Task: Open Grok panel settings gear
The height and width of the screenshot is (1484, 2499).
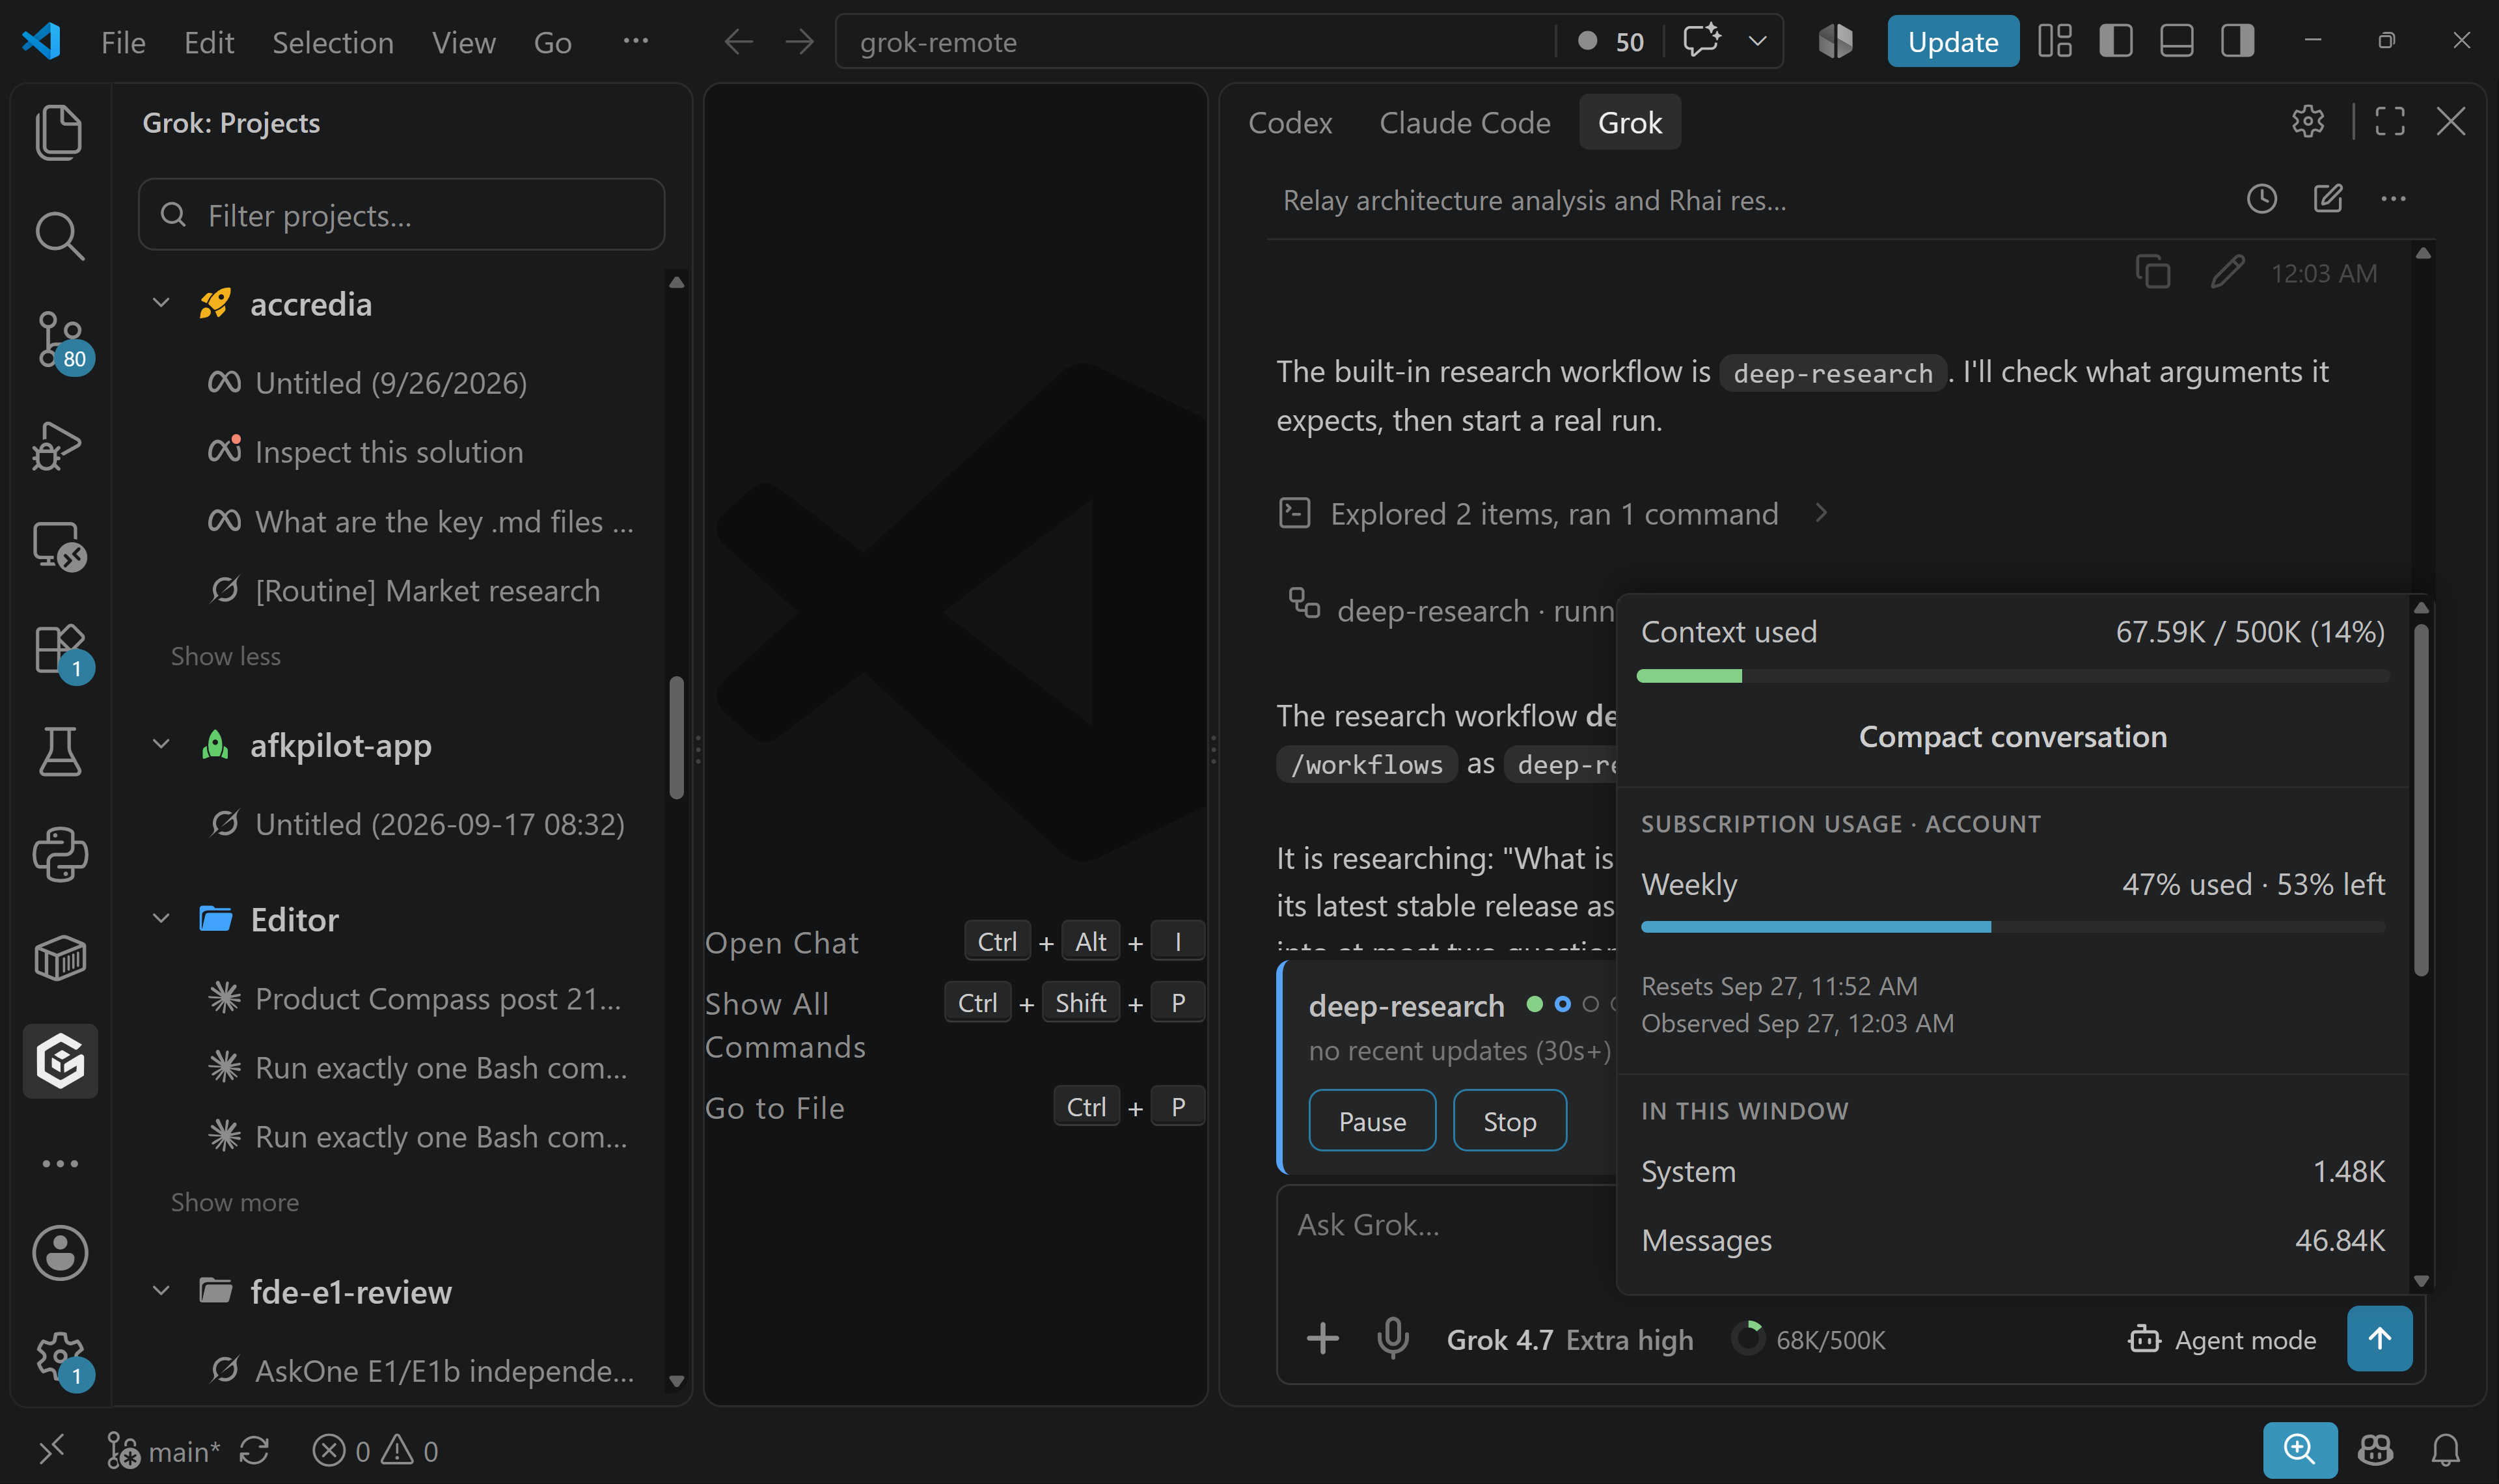Action: pyautogui.click(x=2307, y=122)
